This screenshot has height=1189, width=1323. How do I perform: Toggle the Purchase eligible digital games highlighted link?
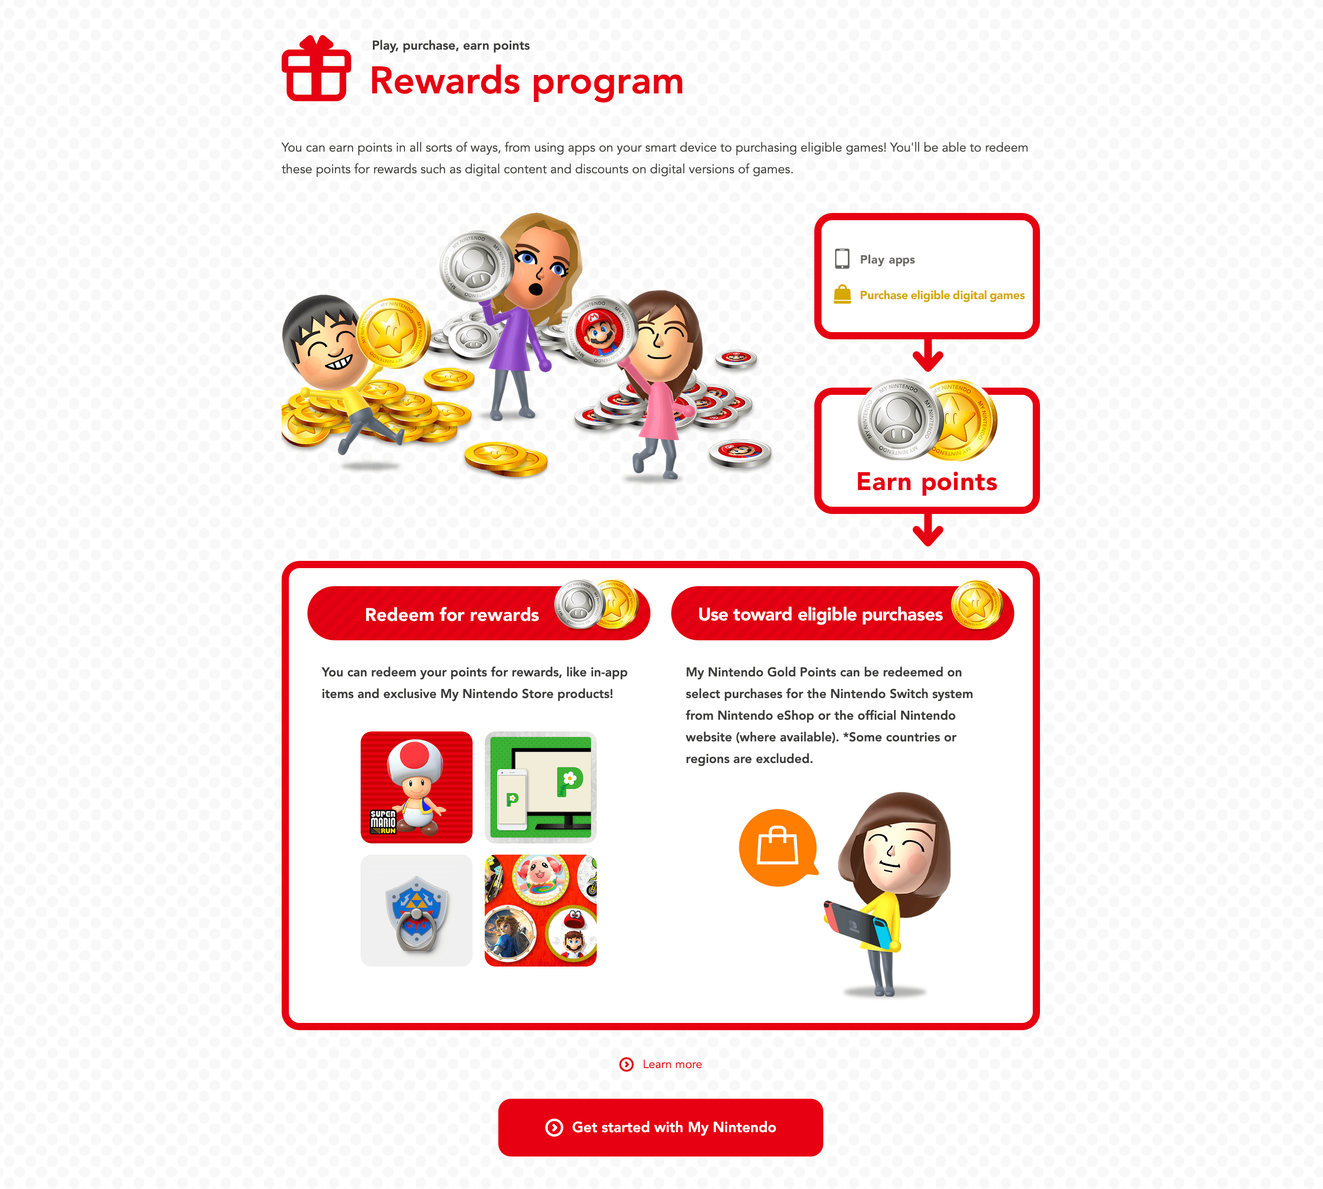(942, 295)
